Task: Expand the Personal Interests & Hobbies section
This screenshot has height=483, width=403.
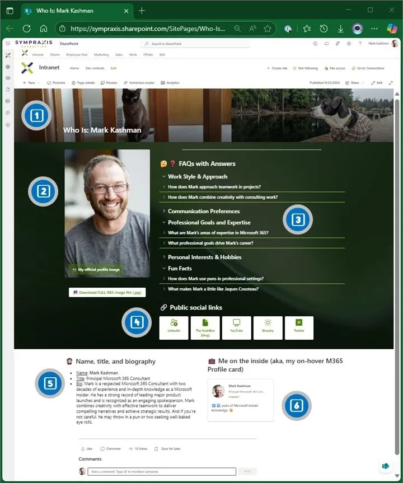Action: tap(163, 257)
